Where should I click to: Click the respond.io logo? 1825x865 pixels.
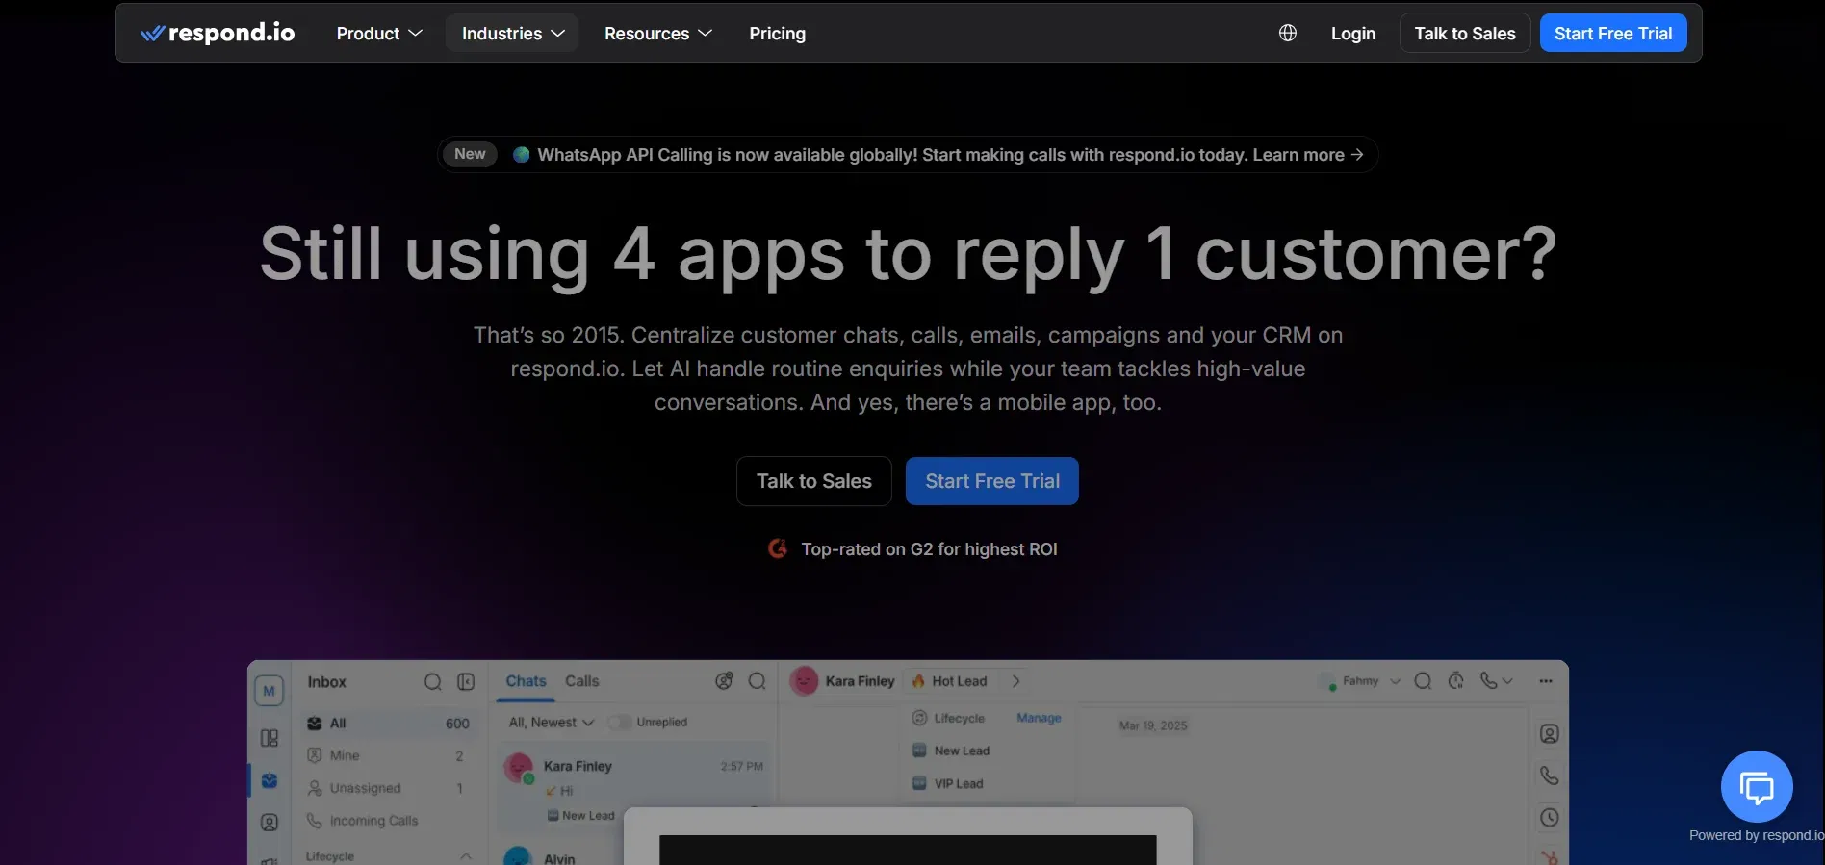click(218, 34)
